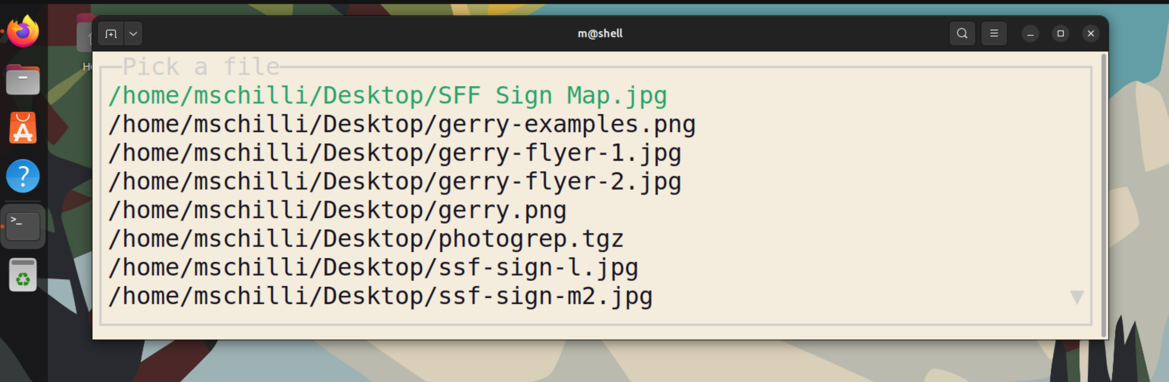Viewport: 1169px width, 382px height.
Task: Open the Help dock icon
Action: [x=23, y=176]
